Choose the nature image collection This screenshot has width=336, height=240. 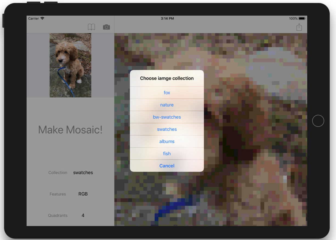(x=167, y=105)
